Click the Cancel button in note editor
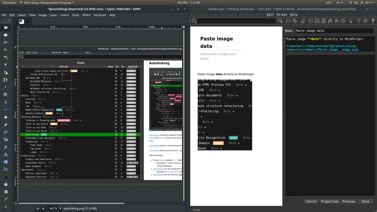Image resolution: width=377 pixels, height=212 pixels. [311, 201]
